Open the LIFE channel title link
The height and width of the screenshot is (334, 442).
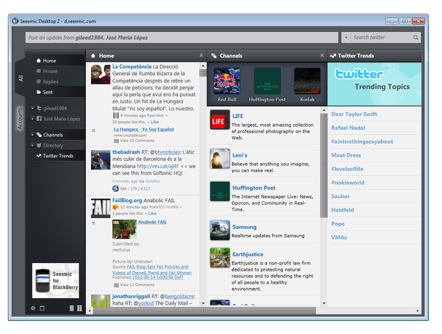tap(238, 116)
